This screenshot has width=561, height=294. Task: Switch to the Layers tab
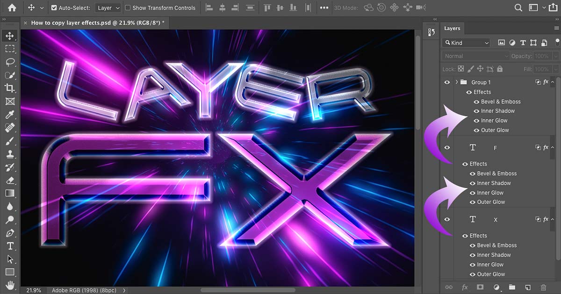pos(452,28)
